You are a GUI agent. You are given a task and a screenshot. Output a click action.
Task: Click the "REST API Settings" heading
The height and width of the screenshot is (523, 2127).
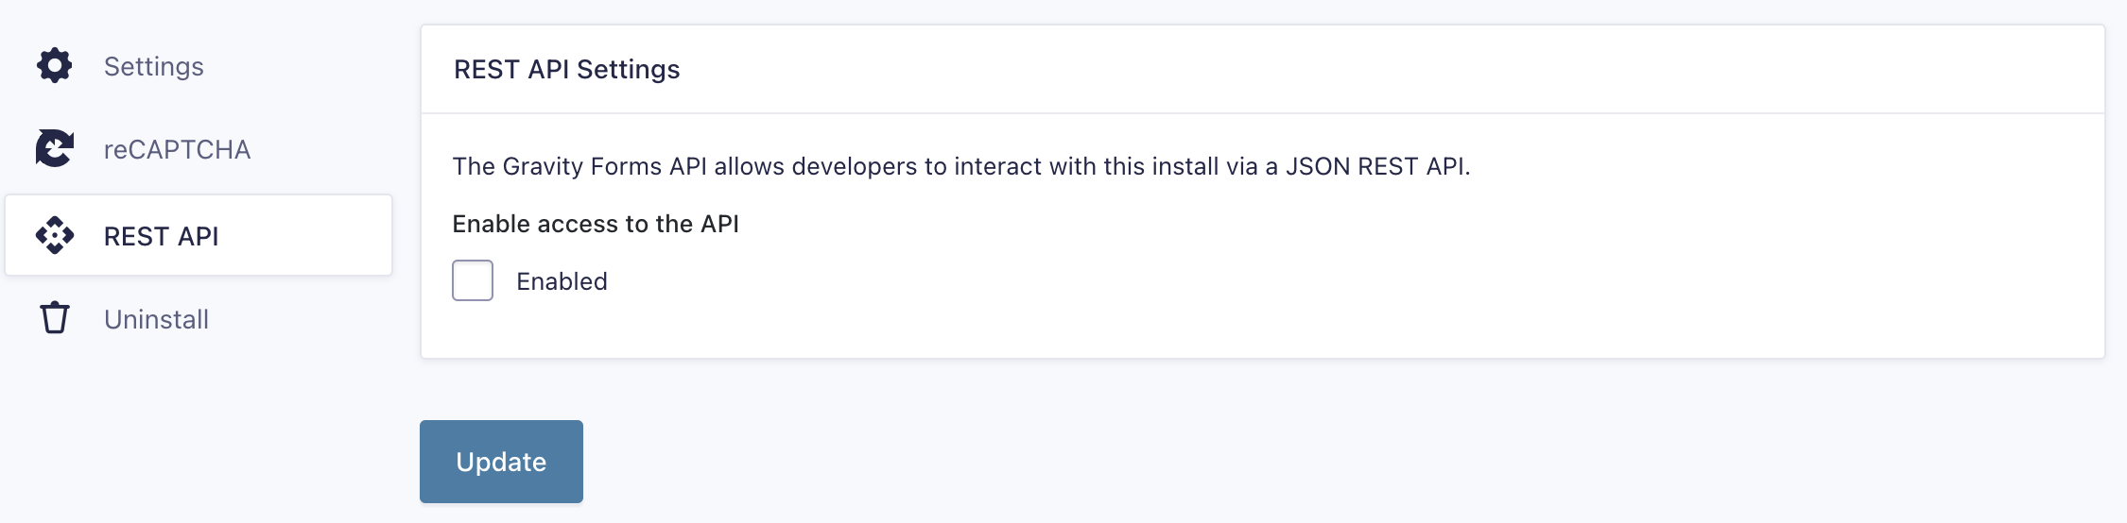[x=566, y=70]
